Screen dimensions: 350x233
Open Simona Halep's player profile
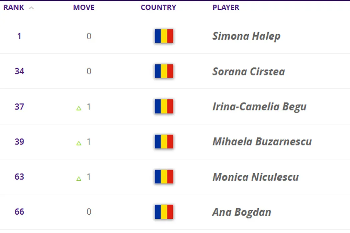pyautogui.click(x=246, y=36)
